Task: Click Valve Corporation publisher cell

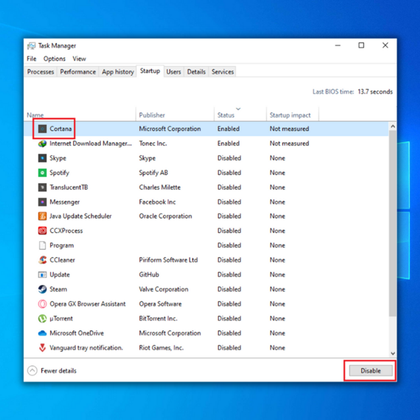Action: click(x=164, y=289)
